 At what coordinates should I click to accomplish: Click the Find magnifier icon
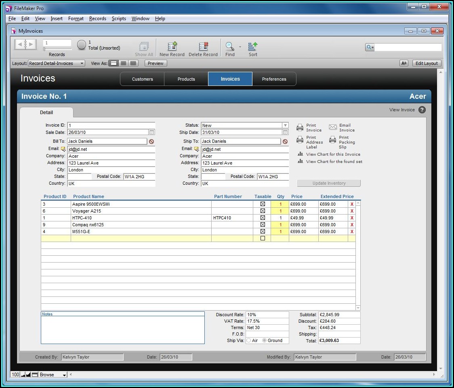(230, 46)
